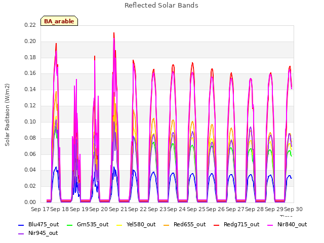
Task: Click the 0.02 y-axis tick label
Action: [30, 186]
